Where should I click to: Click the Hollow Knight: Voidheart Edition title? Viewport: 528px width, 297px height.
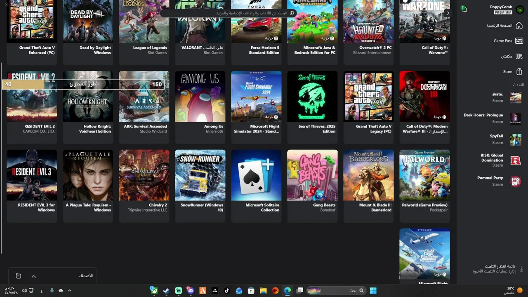click(97, 129)
